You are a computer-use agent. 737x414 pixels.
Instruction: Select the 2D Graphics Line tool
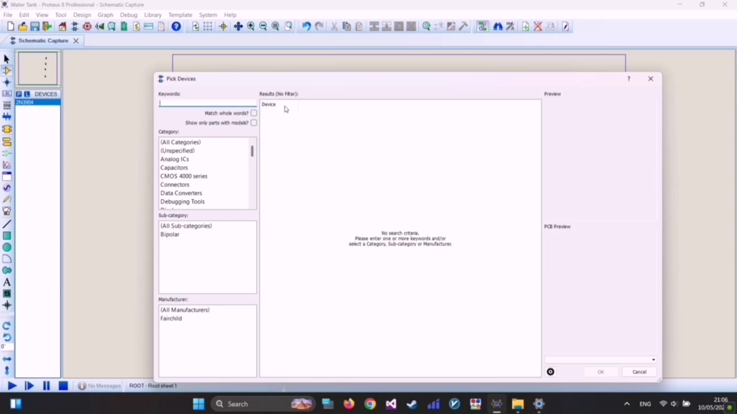7,224
